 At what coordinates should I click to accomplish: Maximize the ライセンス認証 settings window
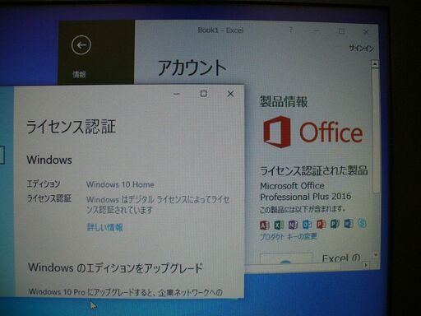tap(204, 94)
